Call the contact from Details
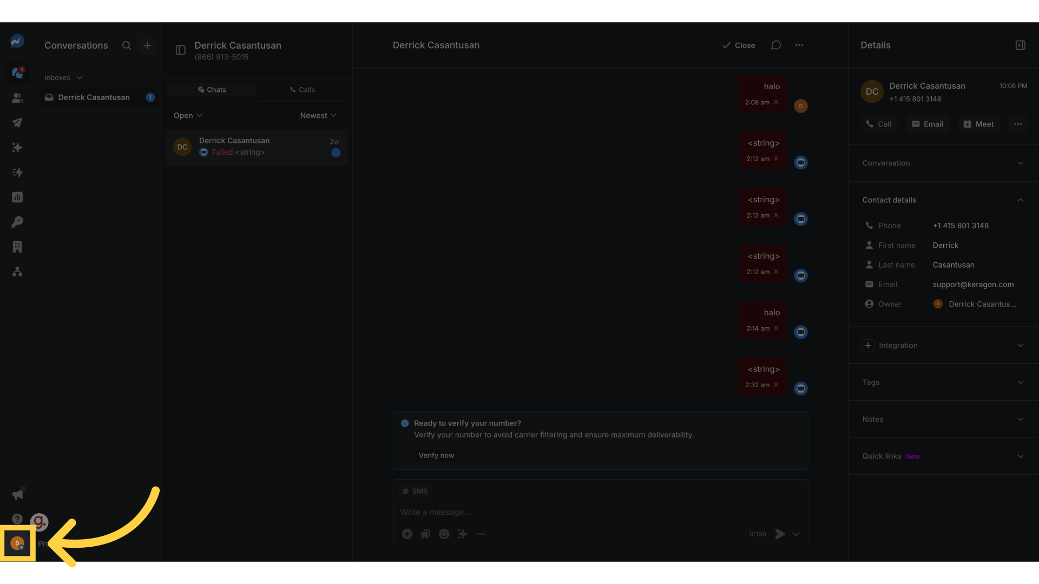This screenshot has height=584, width=1039. [879, 124]
